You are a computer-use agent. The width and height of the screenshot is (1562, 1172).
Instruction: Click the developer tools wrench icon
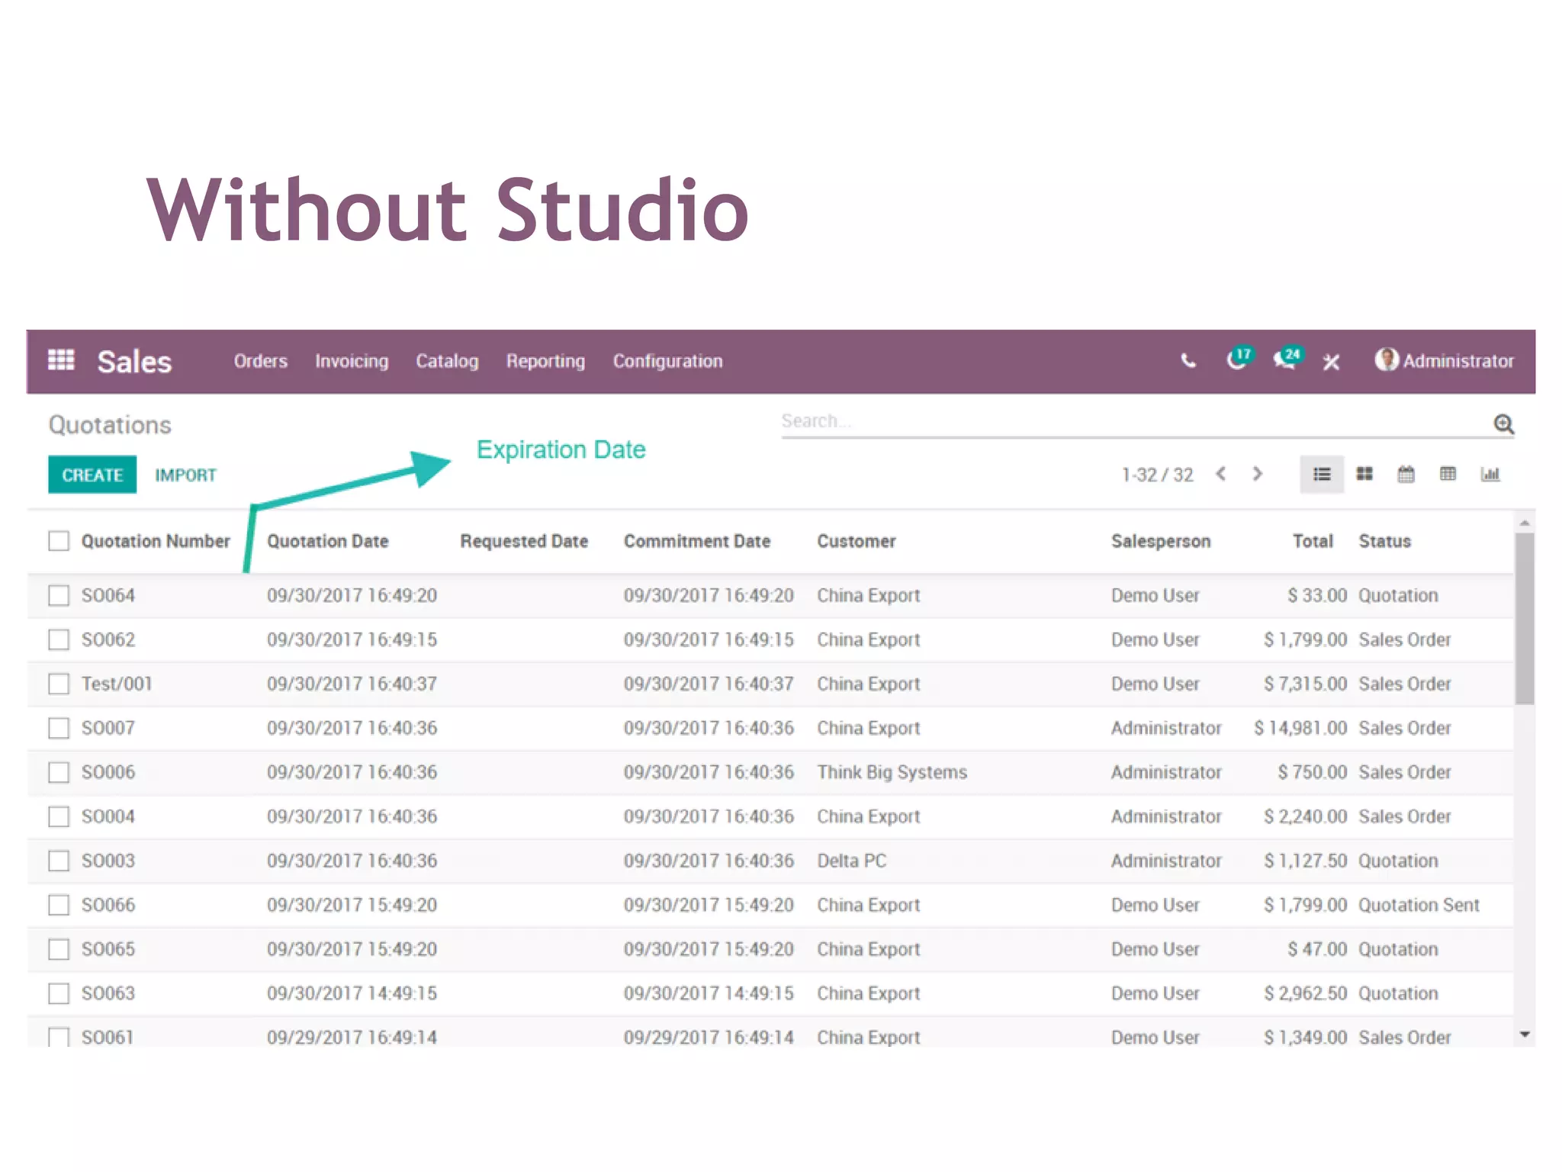coord(1332,362)
